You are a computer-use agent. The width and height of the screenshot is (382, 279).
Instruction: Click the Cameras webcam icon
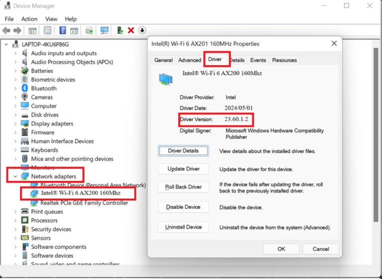(x=24, y=97)
